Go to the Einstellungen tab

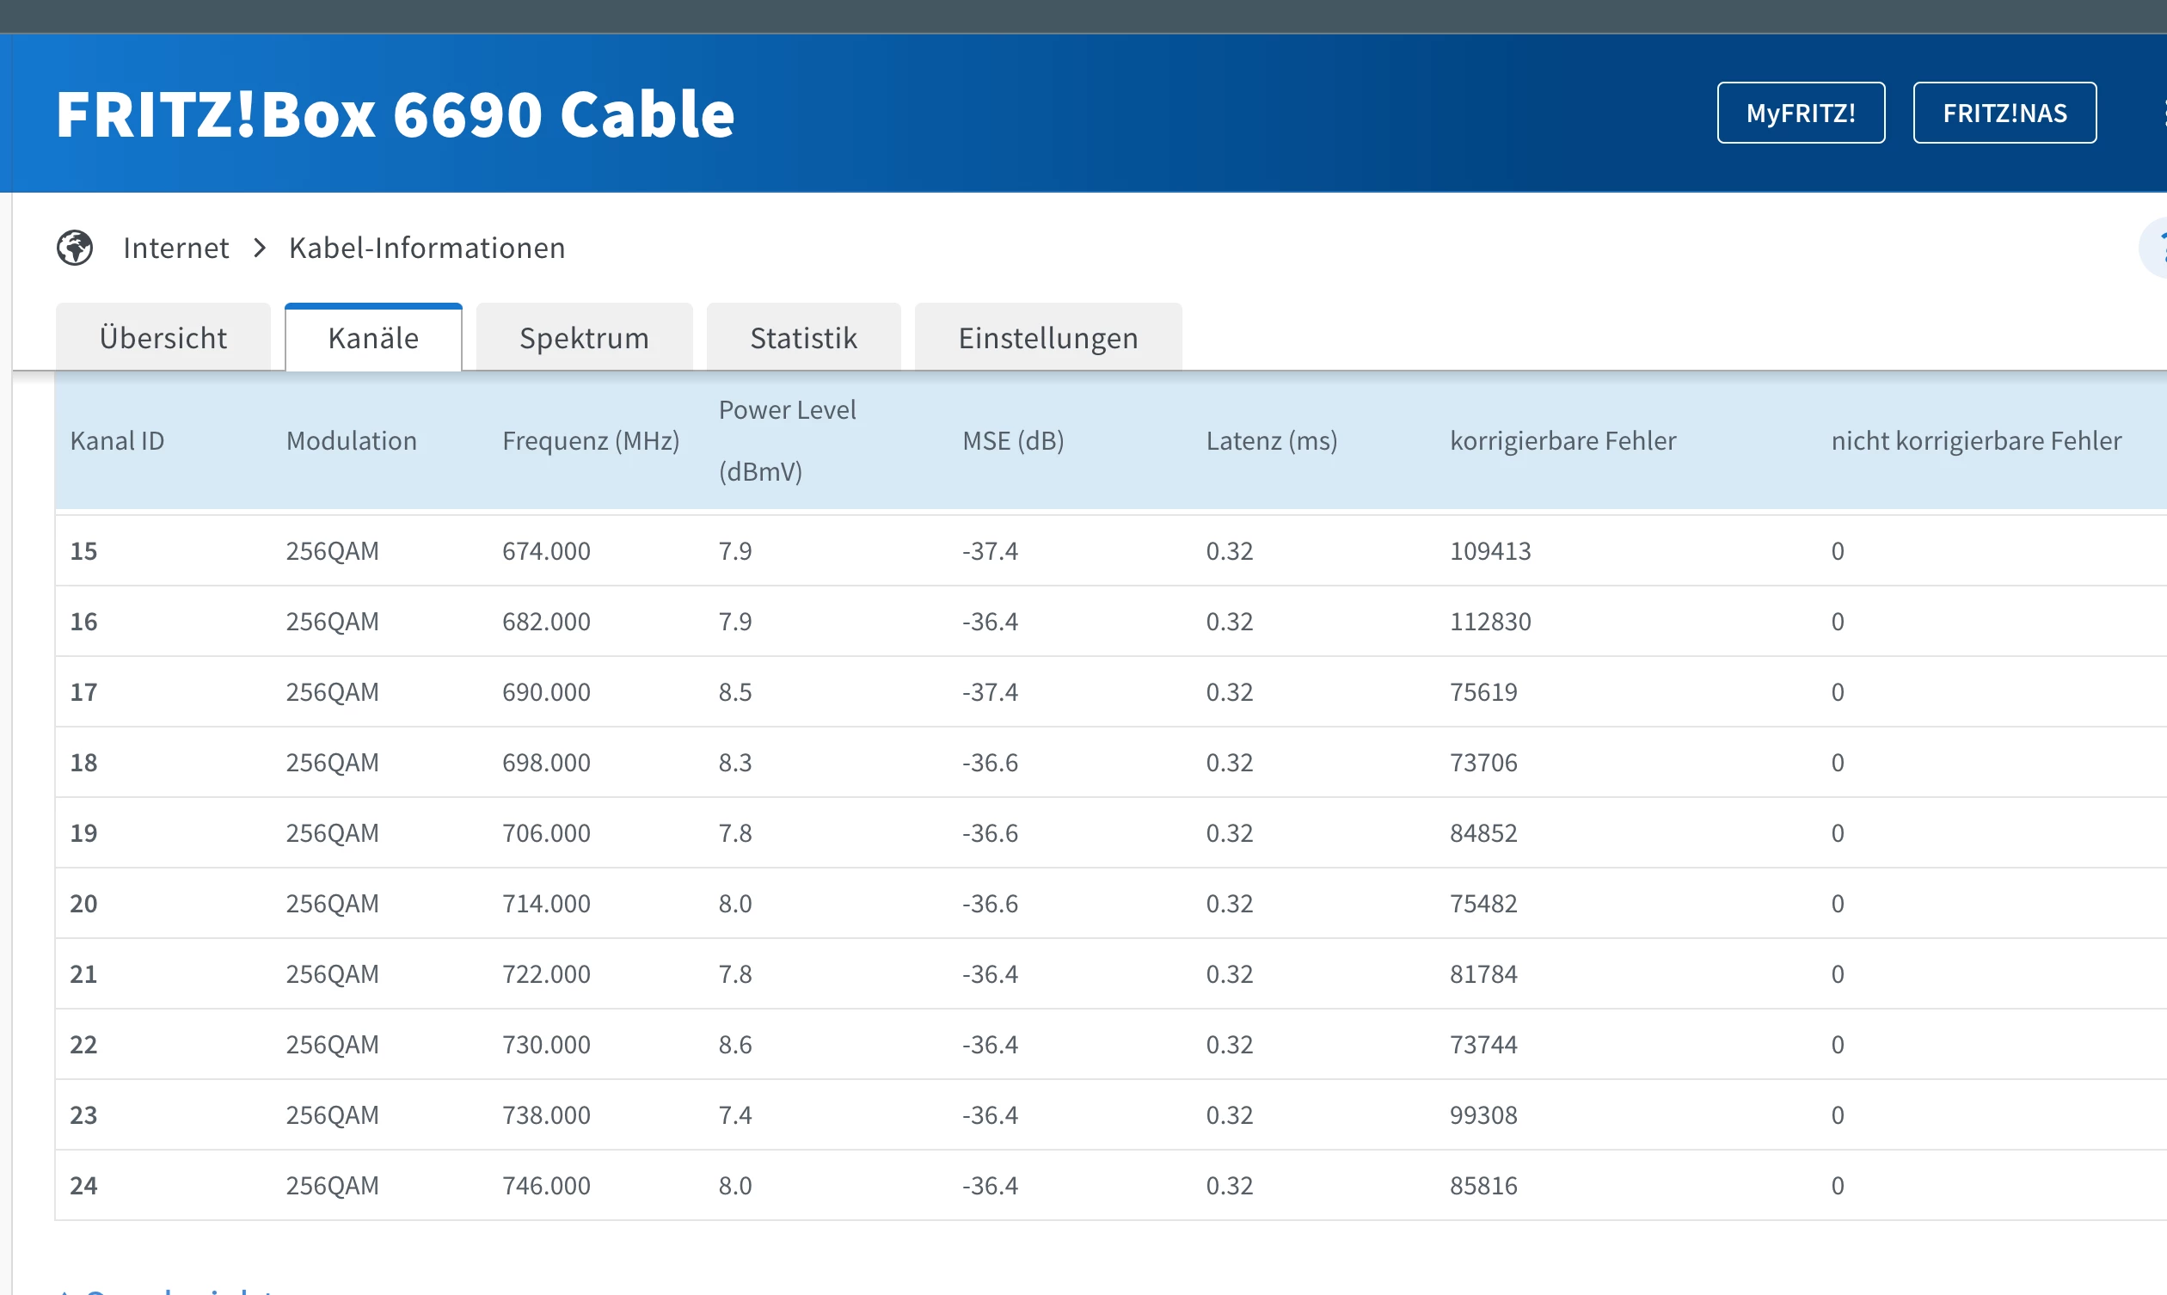pos(1047,338)
